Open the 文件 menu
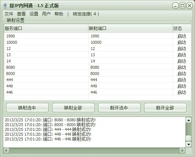195x157 pixels. pyautogui.click(x=9, y=14)
